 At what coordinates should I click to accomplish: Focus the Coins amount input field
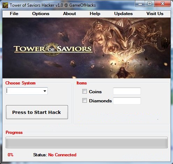coord(127,91)
